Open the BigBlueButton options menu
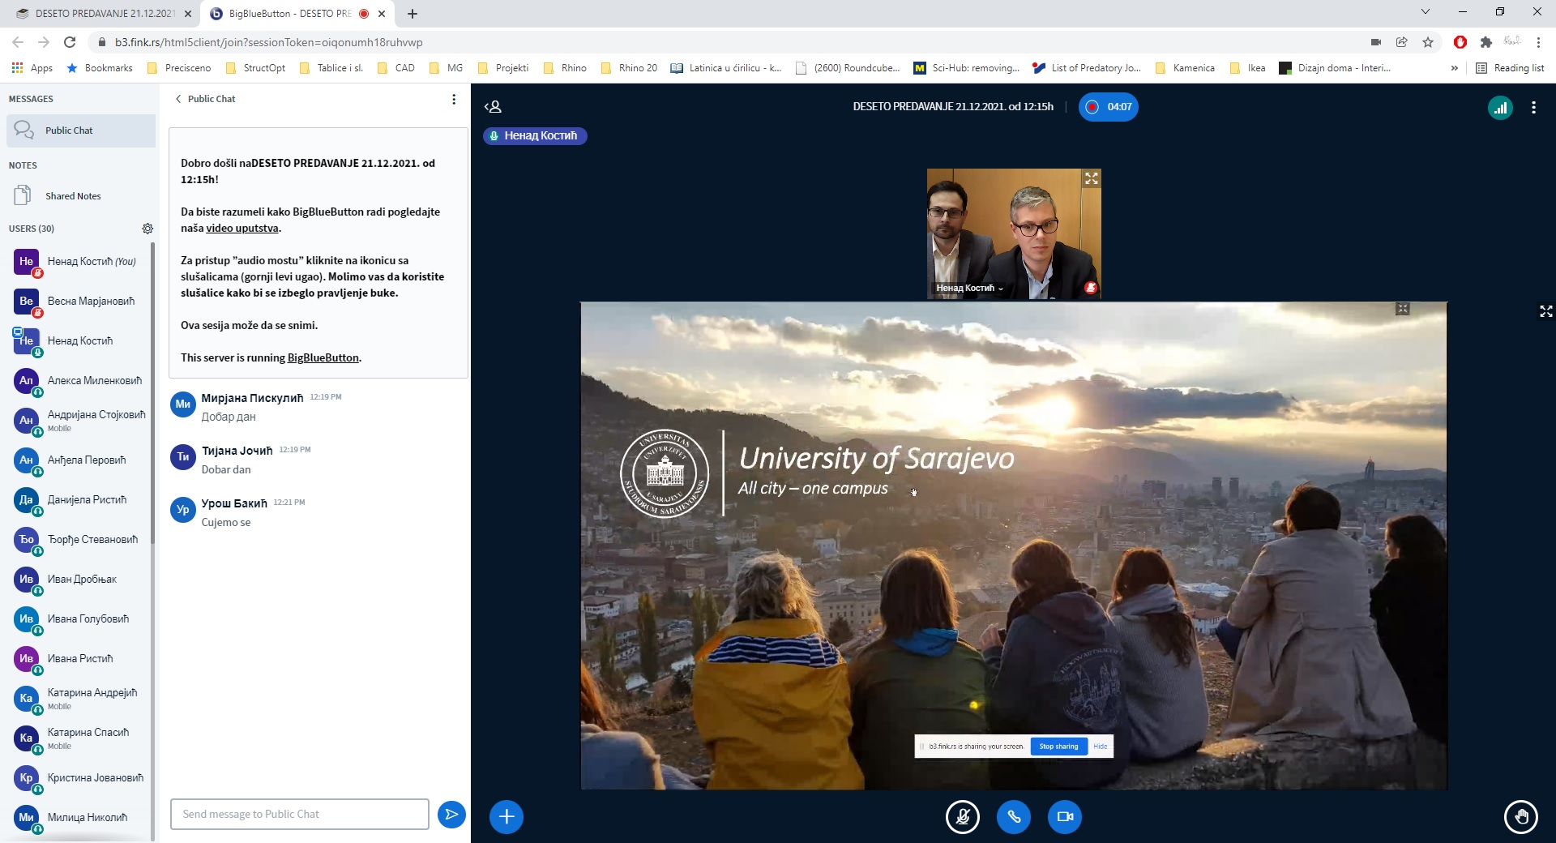Screen dimensions: 1556x843 tap(1533, 107)
